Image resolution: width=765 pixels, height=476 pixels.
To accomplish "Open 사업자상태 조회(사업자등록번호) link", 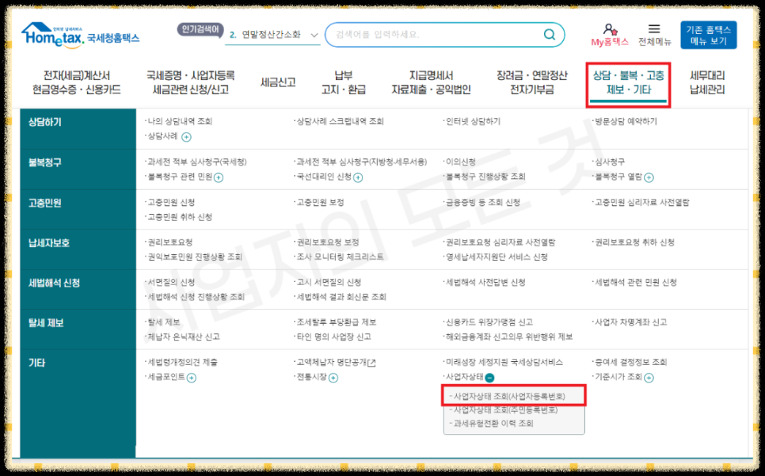I will (x=511, y=397).
